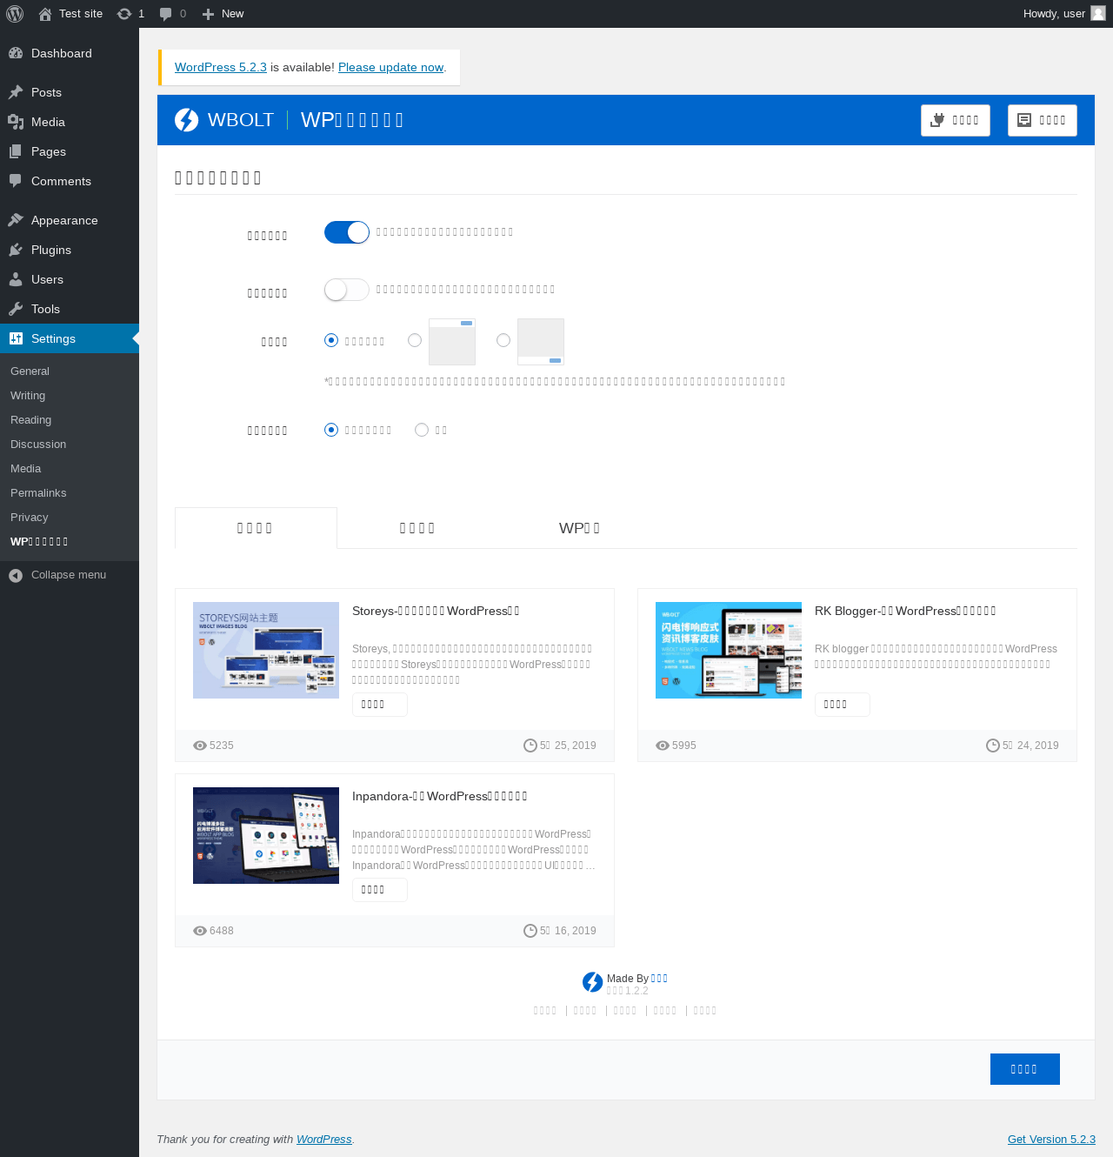Click the New plus item in the admin bar
Viewport: 1113px width, 1157px height.
[223, 14]
